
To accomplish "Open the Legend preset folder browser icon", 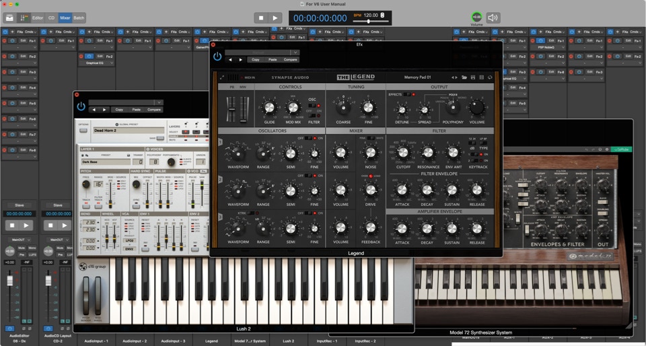I will click(464, 77).
